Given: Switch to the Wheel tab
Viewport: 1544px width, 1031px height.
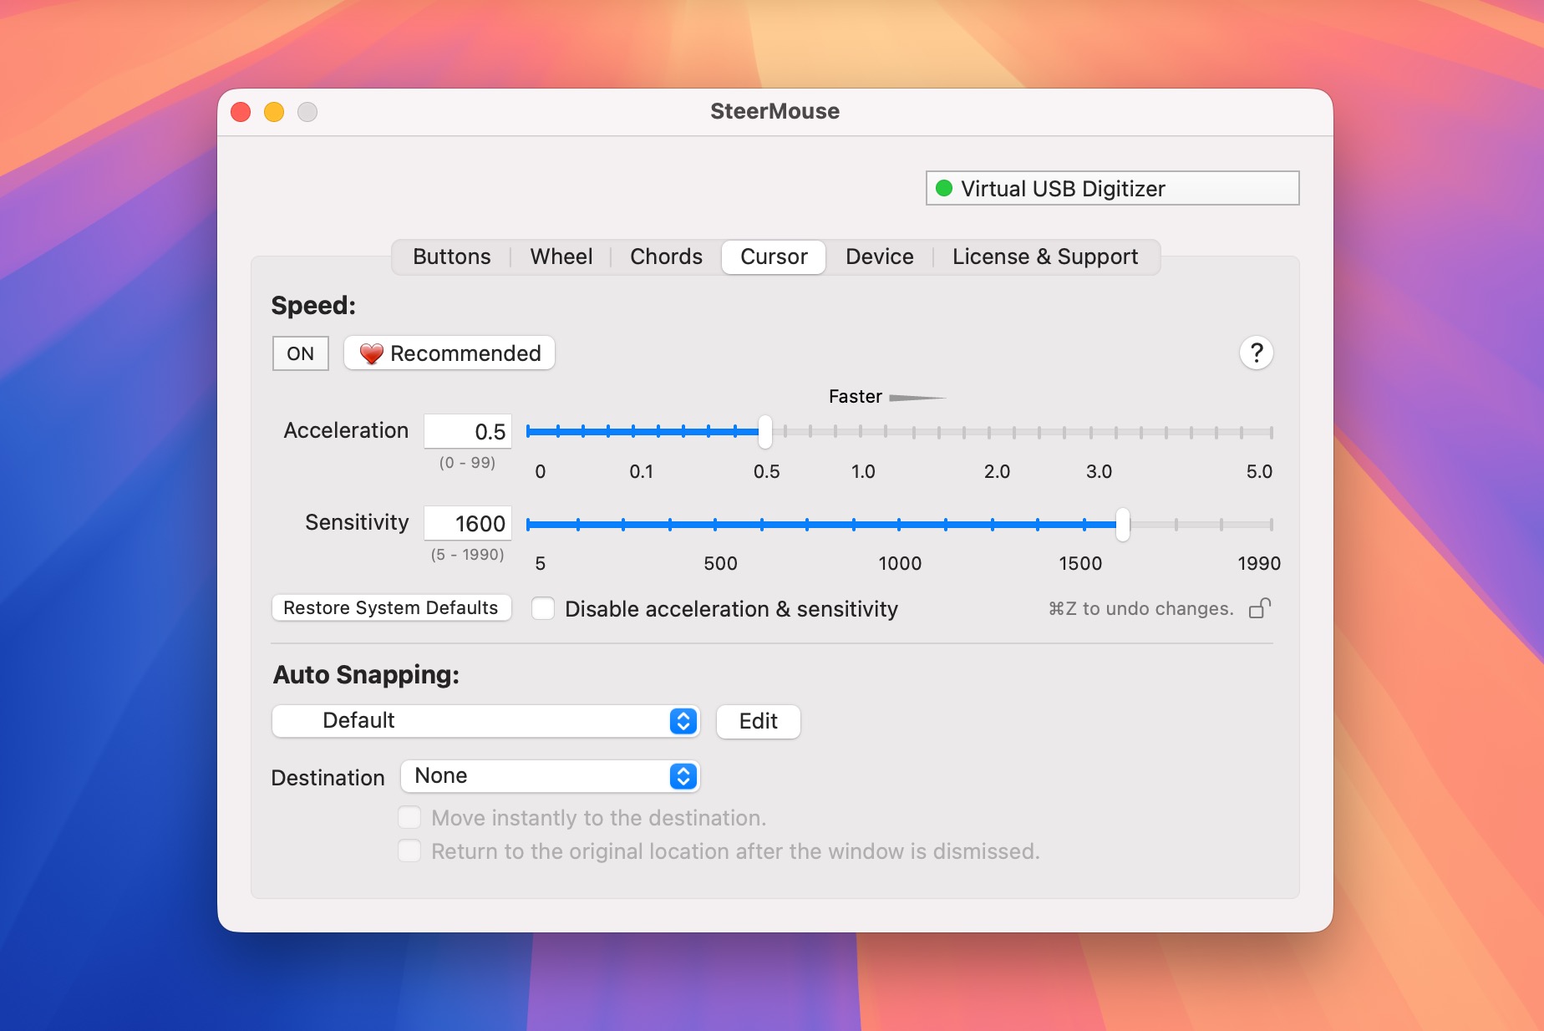Looking at the screenshot, I should coord(561,256).
